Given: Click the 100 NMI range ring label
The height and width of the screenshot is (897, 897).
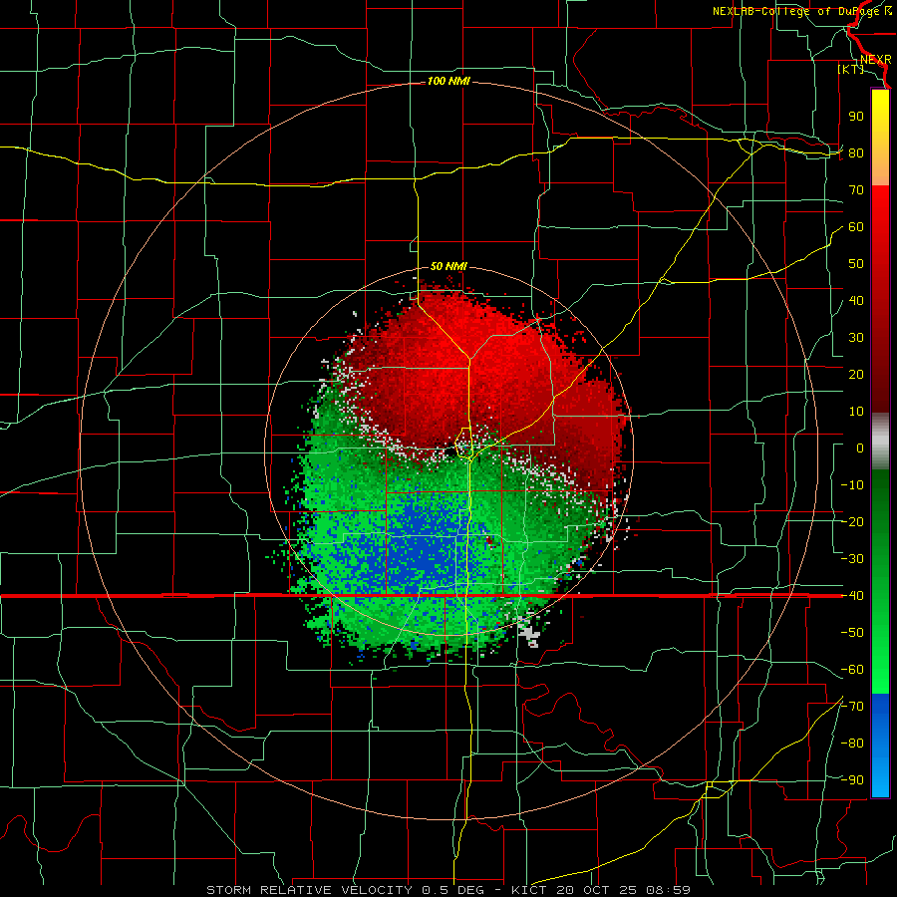Looking at the screenshot, I should point(448,82).
